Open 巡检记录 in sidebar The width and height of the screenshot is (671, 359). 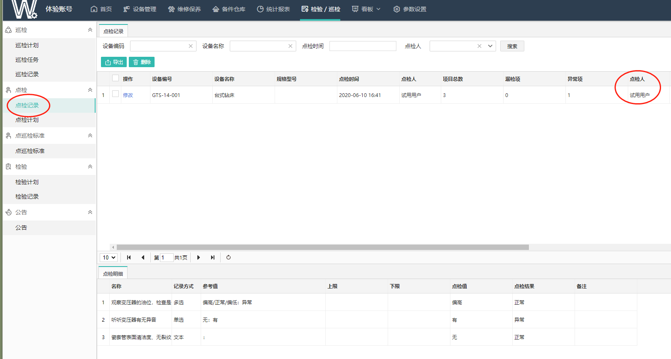tap(27, 74)
